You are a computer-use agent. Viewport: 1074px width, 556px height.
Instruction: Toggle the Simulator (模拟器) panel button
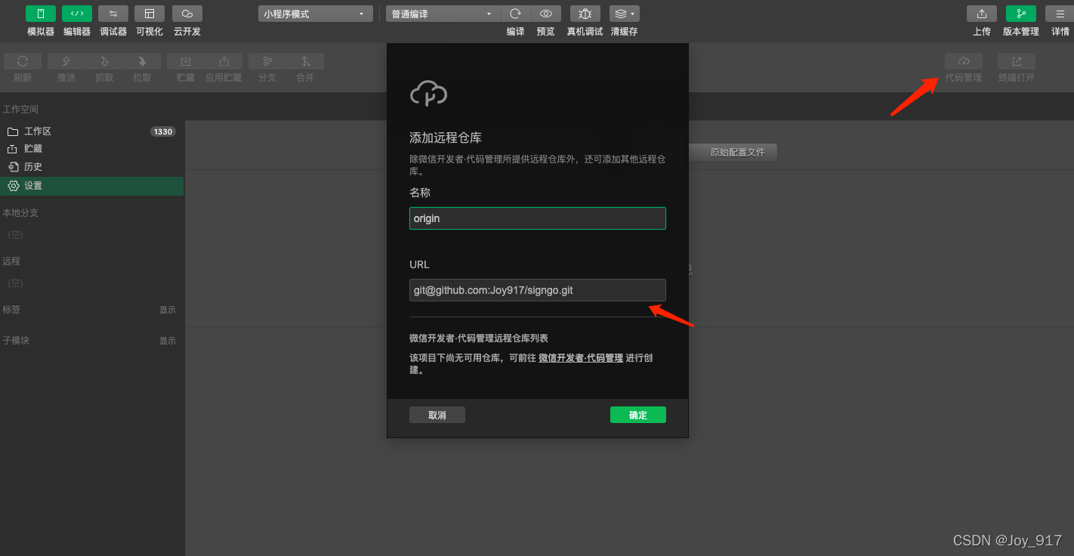[x=41, y=14]
